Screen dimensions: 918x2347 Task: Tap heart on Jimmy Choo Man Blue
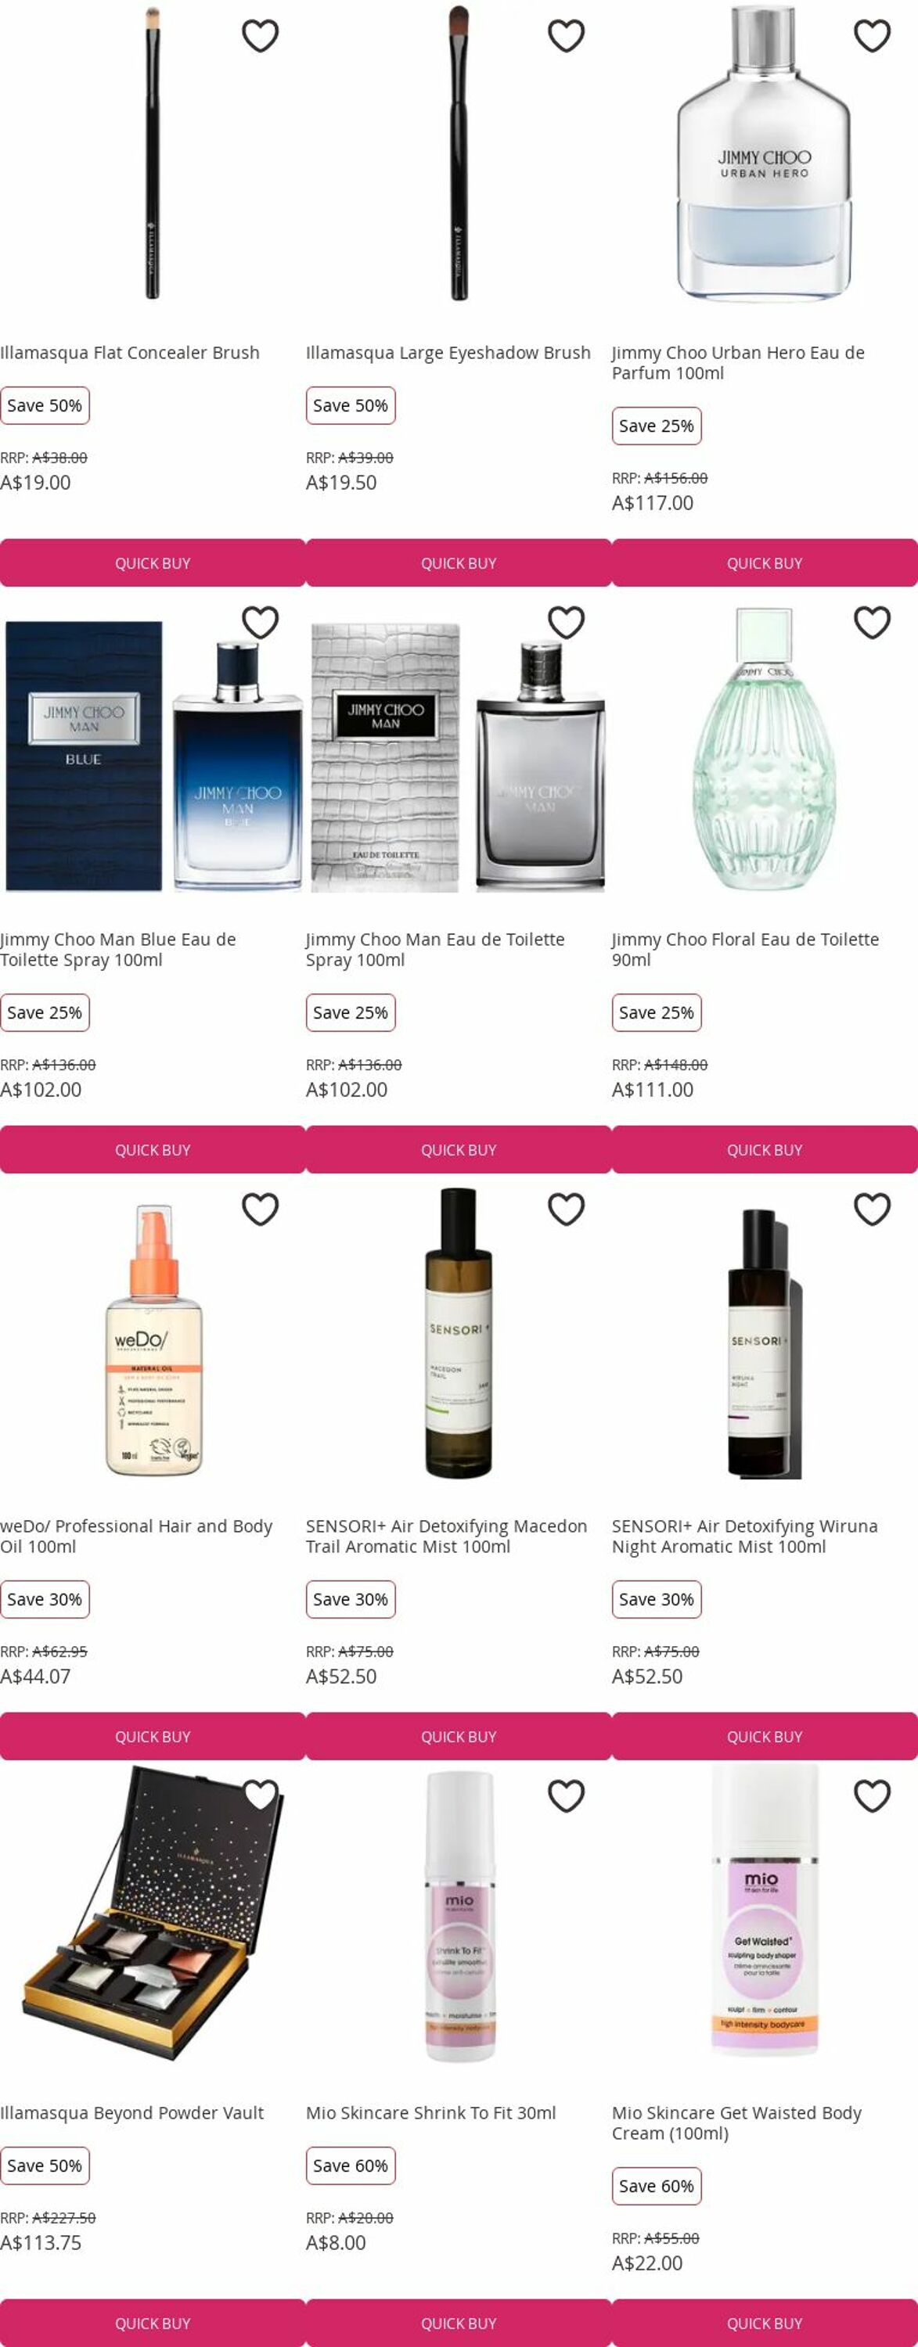click(x=260, y=624)
